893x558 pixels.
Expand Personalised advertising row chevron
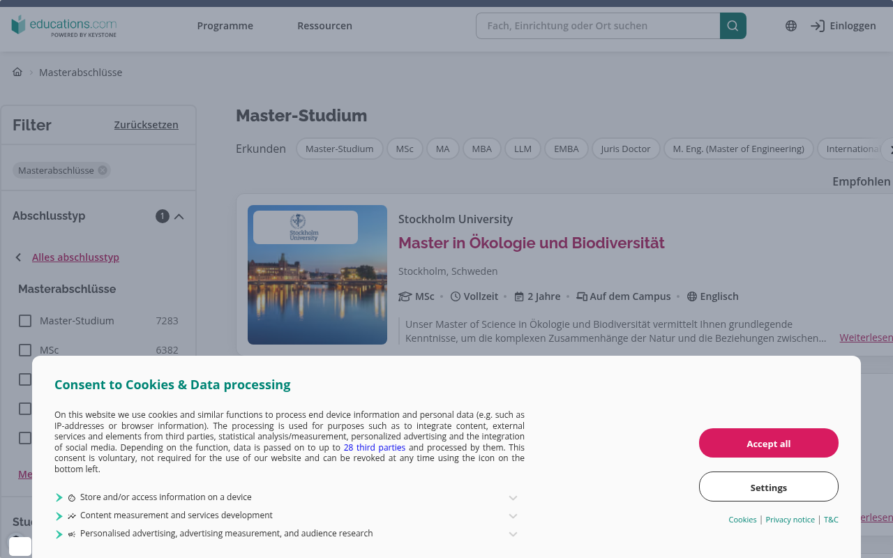[x=513, y=534]
